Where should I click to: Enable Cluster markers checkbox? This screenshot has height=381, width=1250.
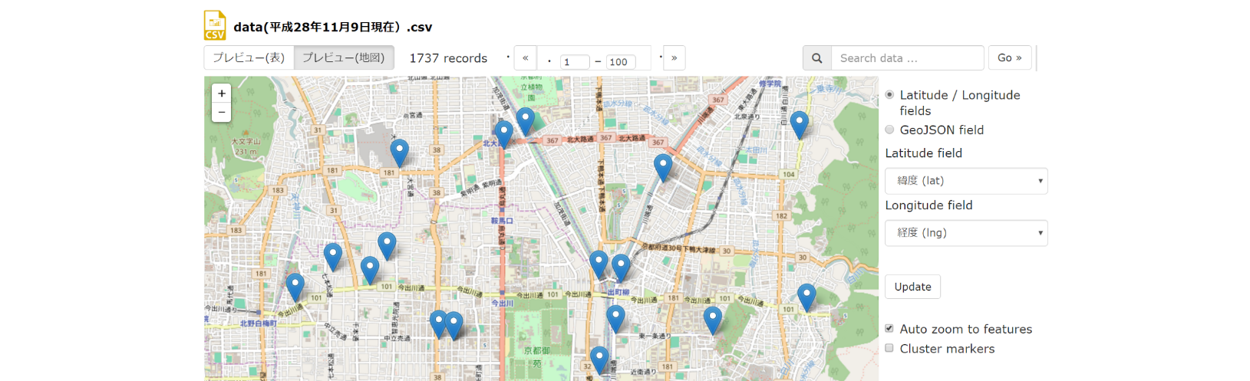[889, 348]
